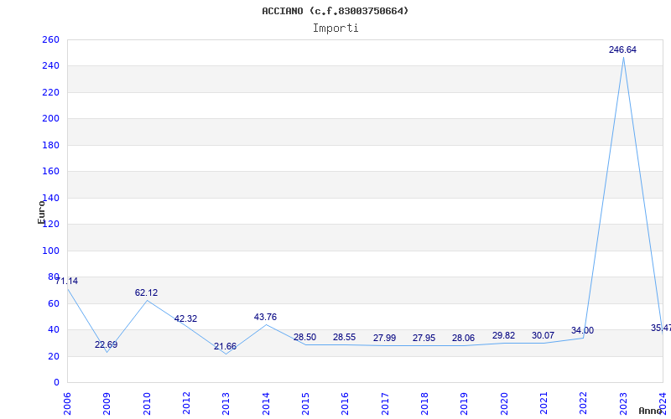Click the 28.06 data label

pos(464,339)
